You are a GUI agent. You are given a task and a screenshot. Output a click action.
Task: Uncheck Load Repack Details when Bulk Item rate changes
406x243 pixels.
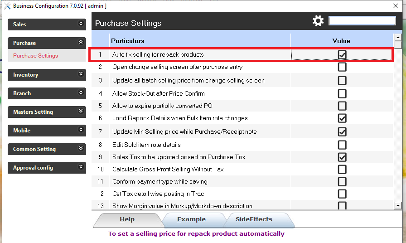(342, 118)
